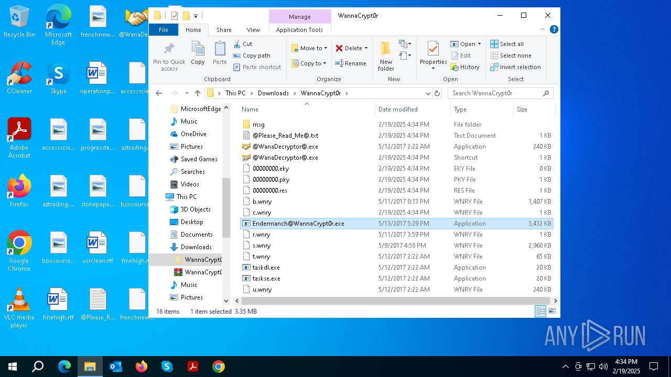Select 3D Objects in navigation pane
Image resolution: width=671 pixels, height=377 pixels.
pyautogui.click(x=196, y=209)
